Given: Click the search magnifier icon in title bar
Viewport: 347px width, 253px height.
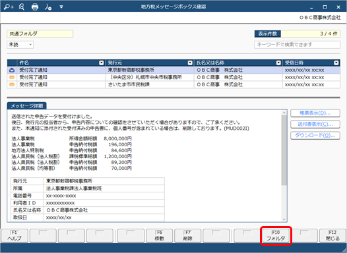Looking at the screenshot, I should pos(22,7).
